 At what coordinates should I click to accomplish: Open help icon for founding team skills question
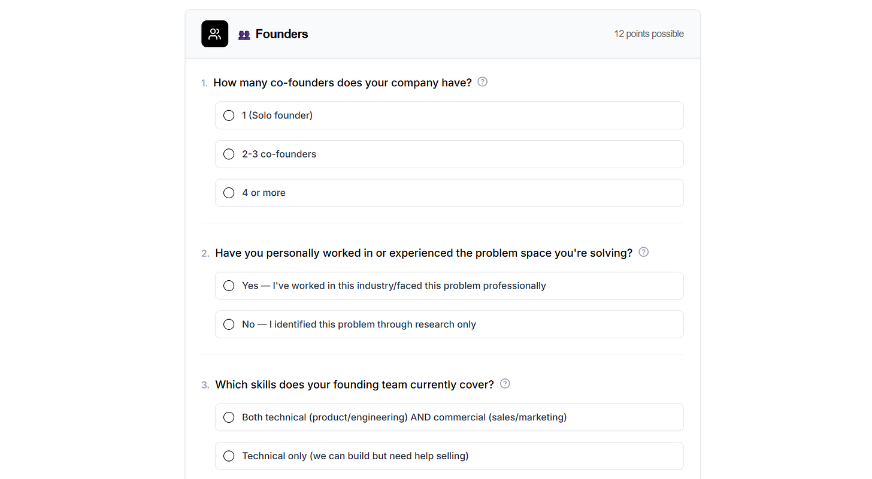tap(505, 384)
